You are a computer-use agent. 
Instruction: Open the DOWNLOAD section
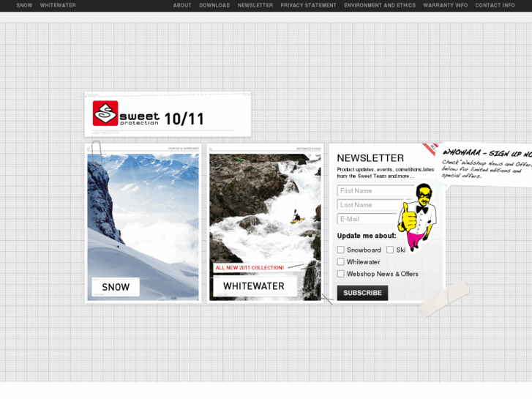pyautogui.click(x=214, y=5)
